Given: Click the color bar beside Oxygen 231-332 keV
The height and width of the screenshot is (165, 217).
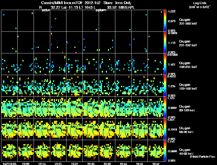Looking at the screenshot, I should [x=165, y=43].
